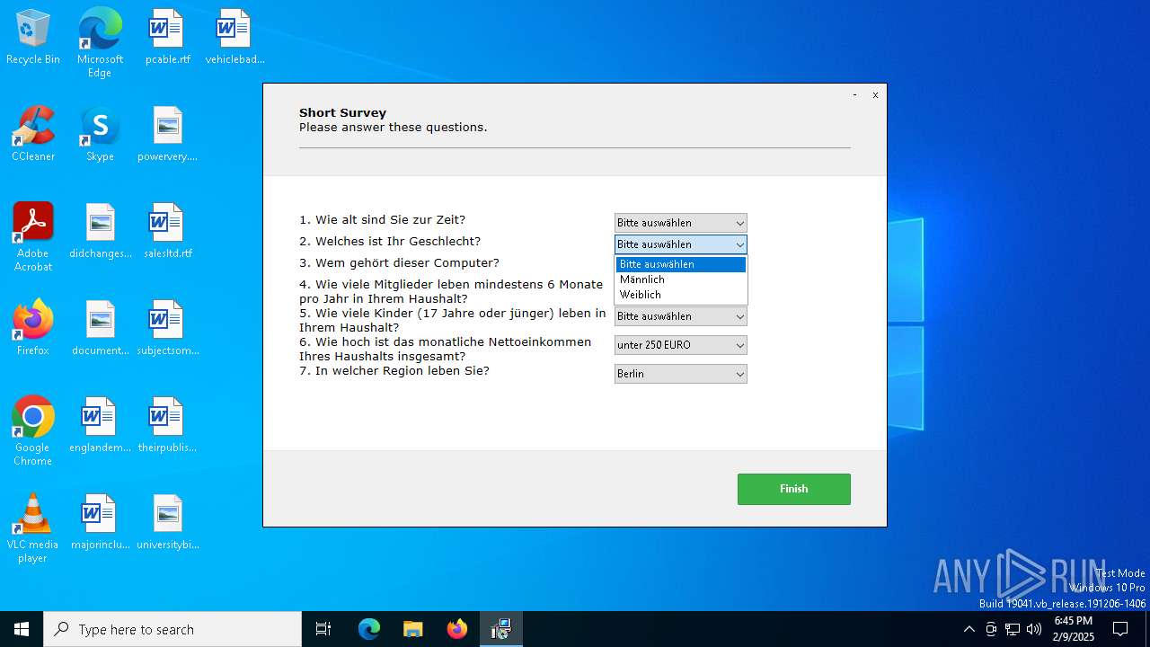Click the taskbar search box

172,629
